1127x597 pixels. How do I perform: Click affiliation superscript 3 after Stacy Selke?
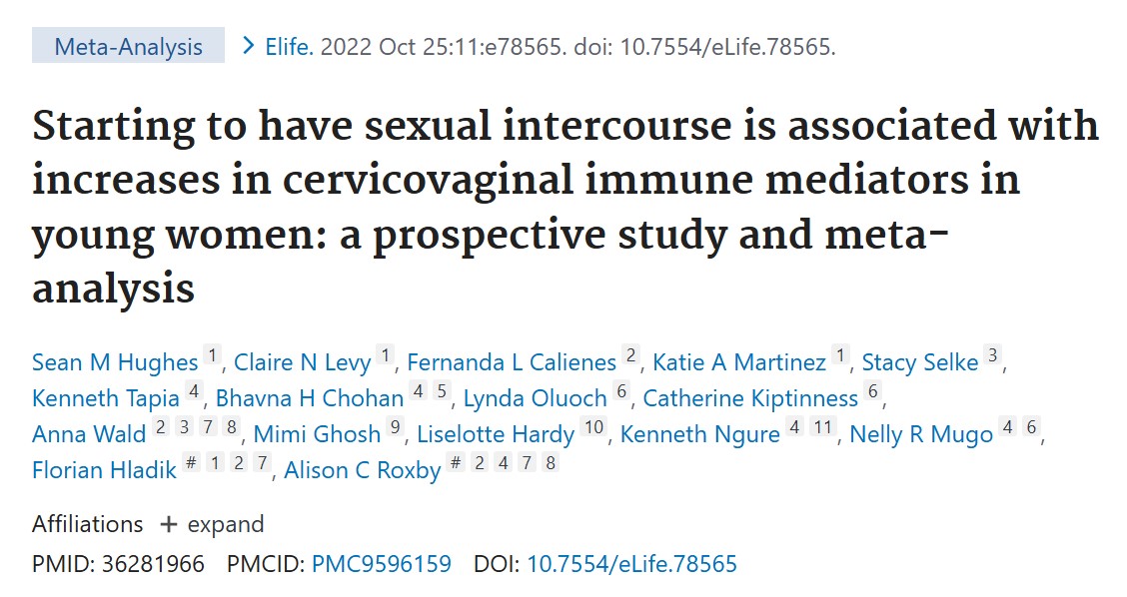click(992, 354)
